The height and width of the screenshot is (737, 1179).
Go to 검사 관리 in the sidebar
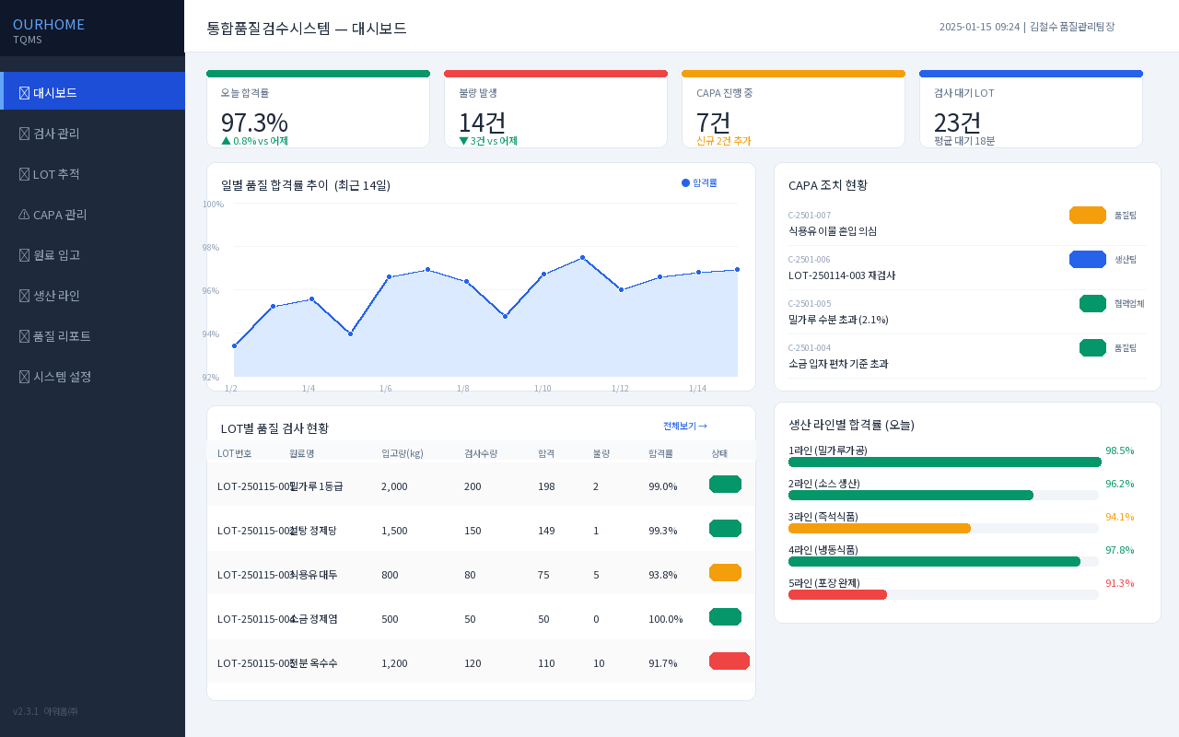coord(92,134)
